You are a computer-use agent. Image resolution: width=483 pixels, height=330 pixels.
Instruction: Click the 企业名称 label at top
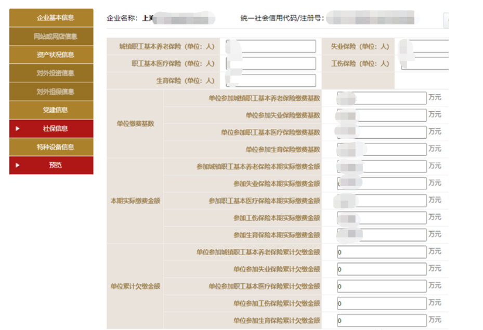[122, 18]
